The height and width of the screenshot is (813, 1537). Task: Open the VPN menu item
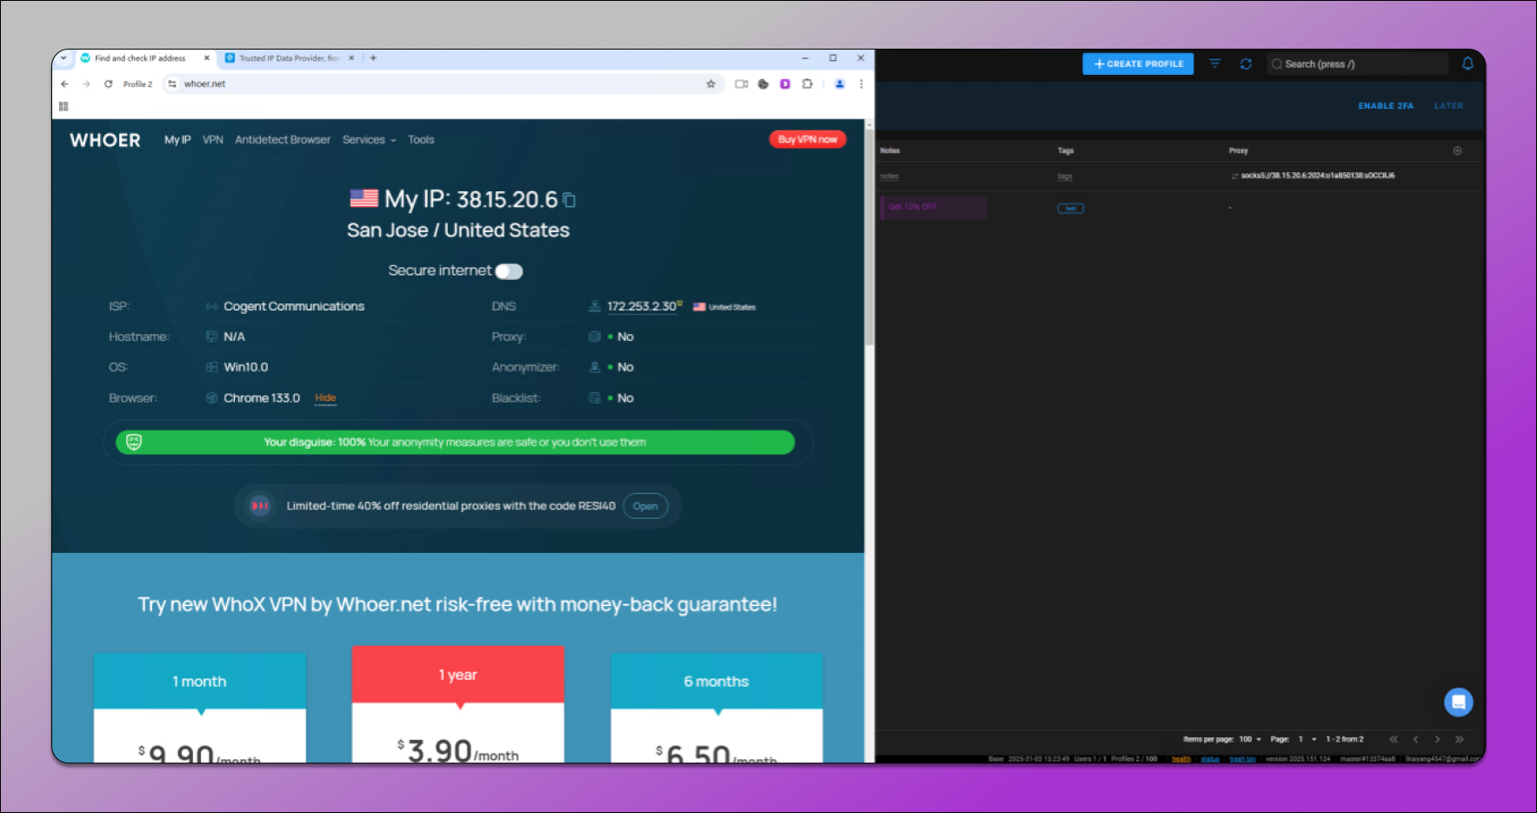pos(213,140)
